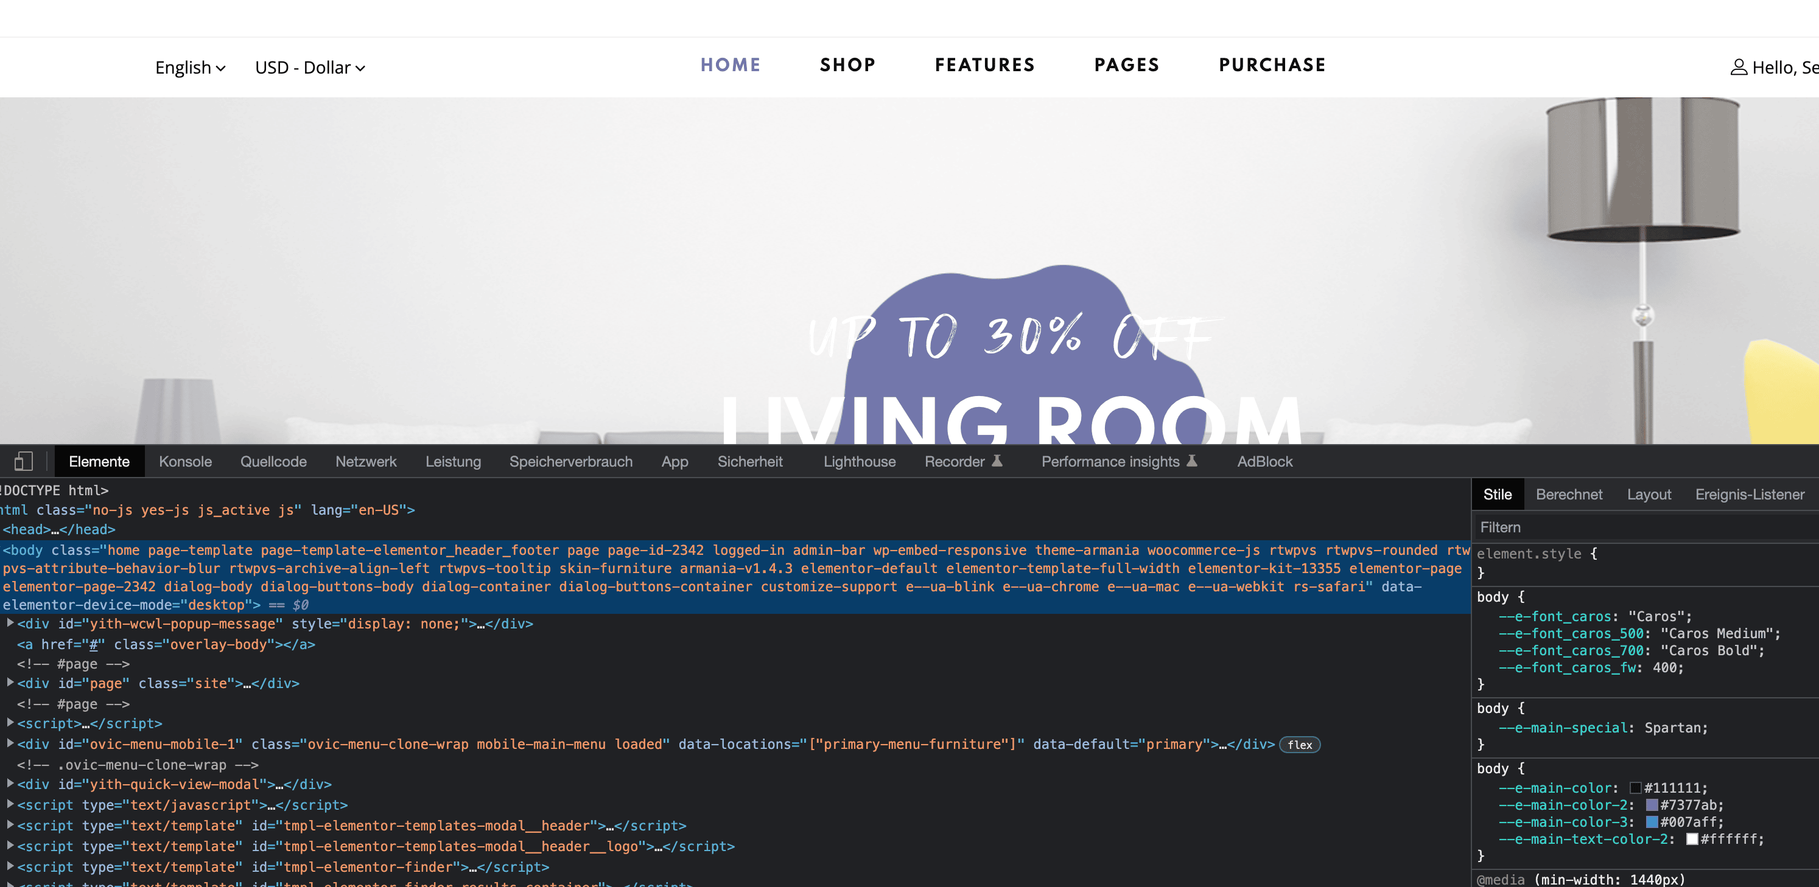1819x887 pixels.
Task: Click the LIVING ROOM banner heading
Action: [x=1012, y=420]
